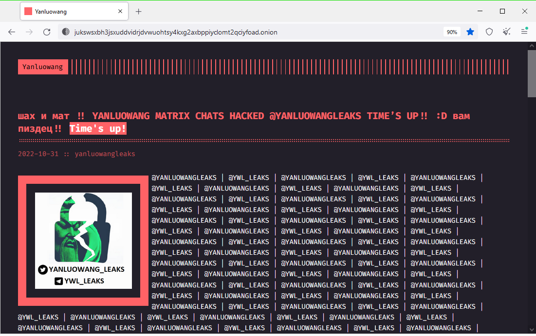The height and width of the screenshot is (336, 536).
Task: Open the hacked chats post headline
Action: tap(244, 122)
